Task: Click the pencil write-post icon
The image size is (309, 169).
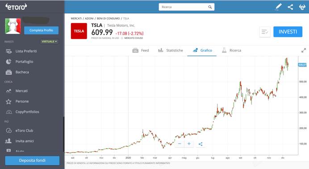Action: tap(278, 7)
